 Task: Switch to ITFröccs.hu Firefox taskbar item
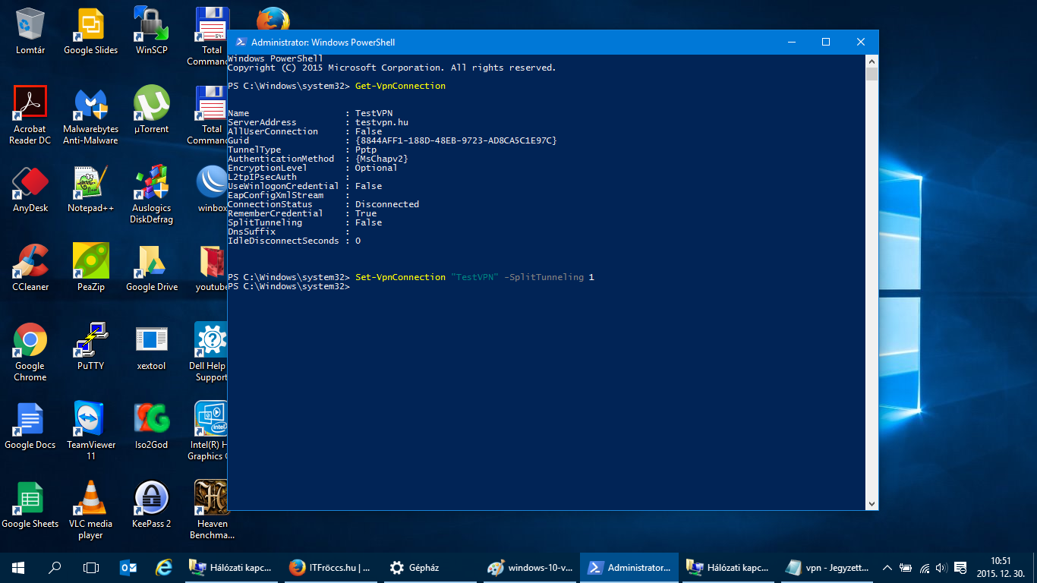tap(329, 567)
